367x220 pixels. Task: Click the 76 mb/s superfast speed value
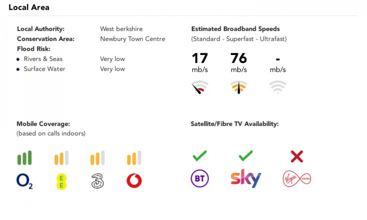point(239,59)
